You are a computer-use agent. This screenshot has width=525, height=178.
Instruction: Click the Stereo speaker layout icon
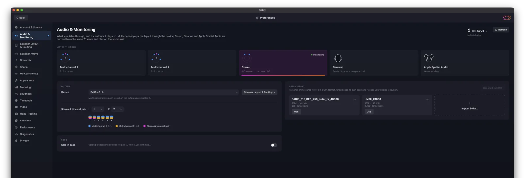pyautogui.click(x=247, y=58)
